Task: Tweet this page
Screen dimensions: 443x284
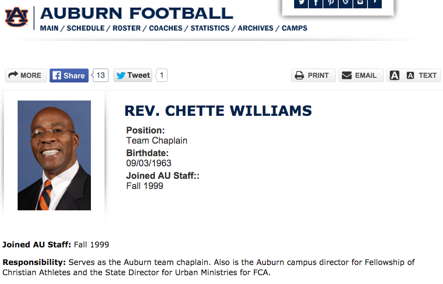Action: (x=133, y=76)
